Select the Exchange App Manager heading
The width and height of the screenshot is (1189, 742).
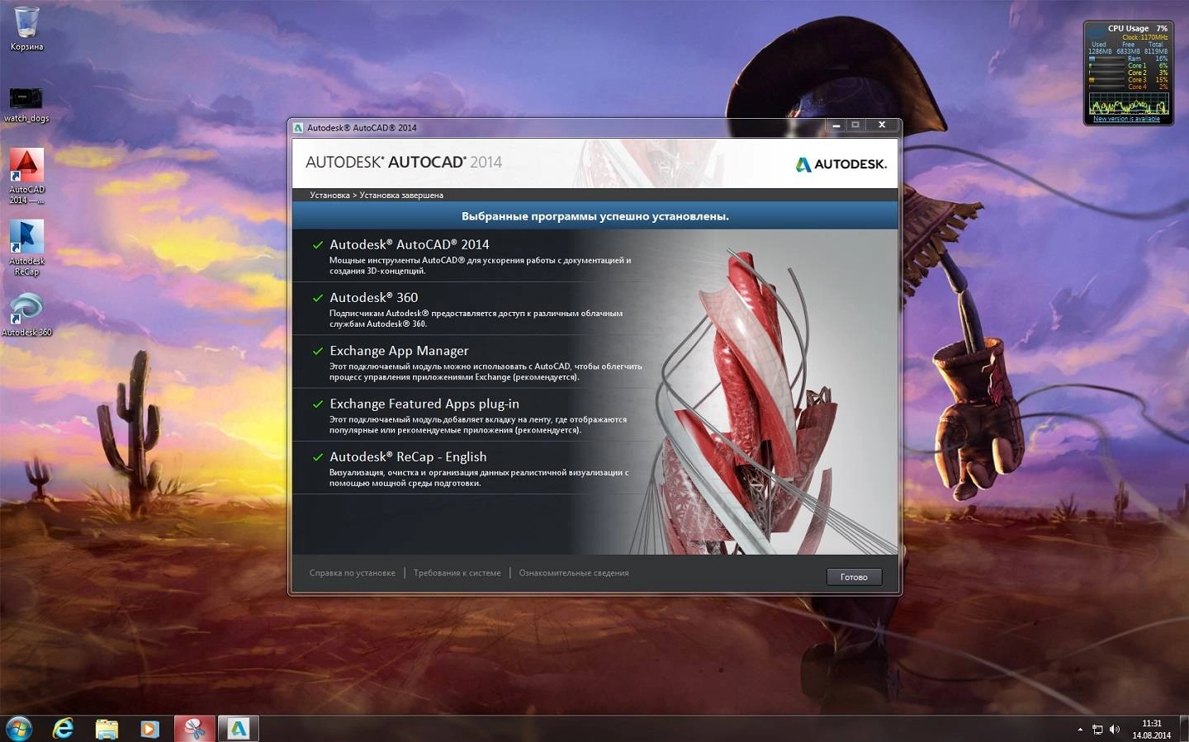399,351
